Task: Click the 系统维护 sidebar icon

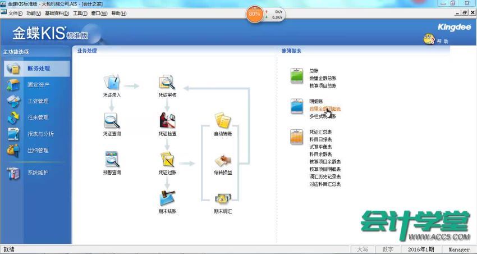Action: pyautogui.click(x=13, y=173)
